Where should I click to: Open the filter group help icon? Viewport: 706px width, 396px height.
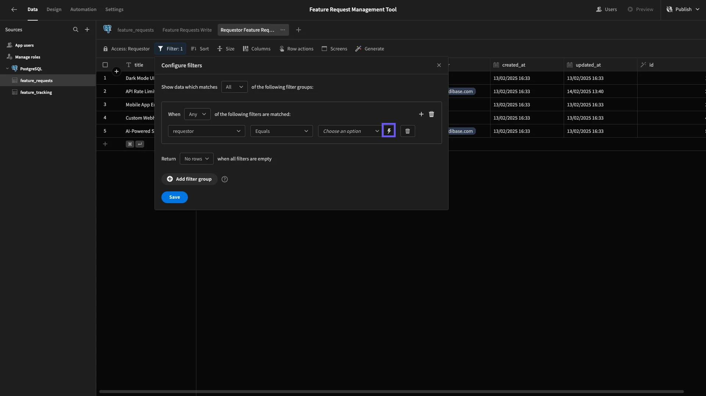(225, 179)
